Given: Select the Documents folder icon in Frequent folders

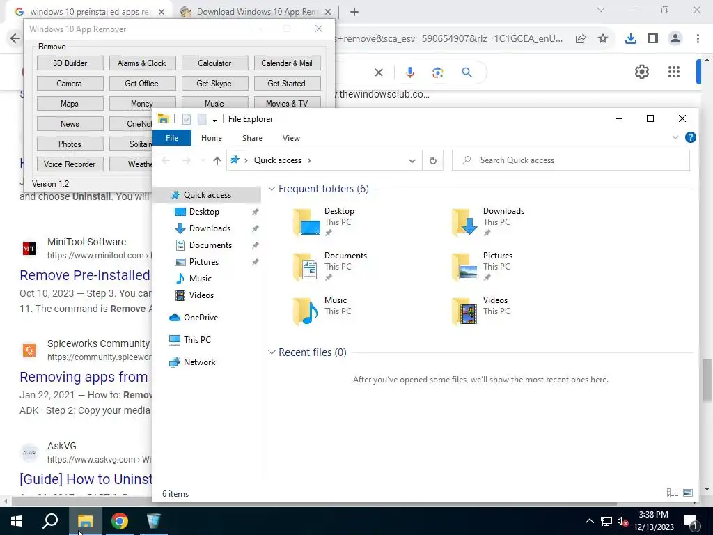Looking at the screenshot, I should tap(306, 267).
